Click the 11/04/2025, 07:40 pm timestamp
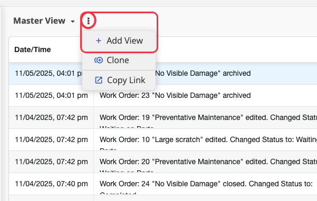317x201 pixels. [51, 184]
